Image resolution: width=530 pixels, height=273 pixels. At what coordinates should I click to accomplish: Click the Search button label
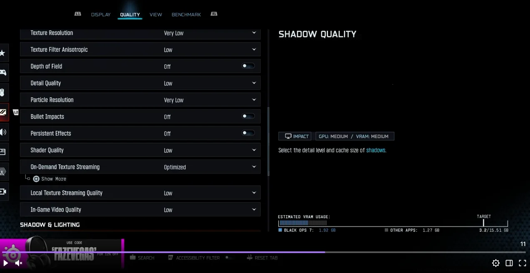(146, 258)
